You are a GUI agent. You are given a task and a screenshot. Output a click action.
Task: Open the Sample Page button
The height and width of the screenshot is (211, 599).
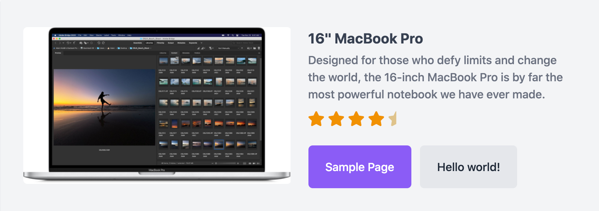click(360, 167)
